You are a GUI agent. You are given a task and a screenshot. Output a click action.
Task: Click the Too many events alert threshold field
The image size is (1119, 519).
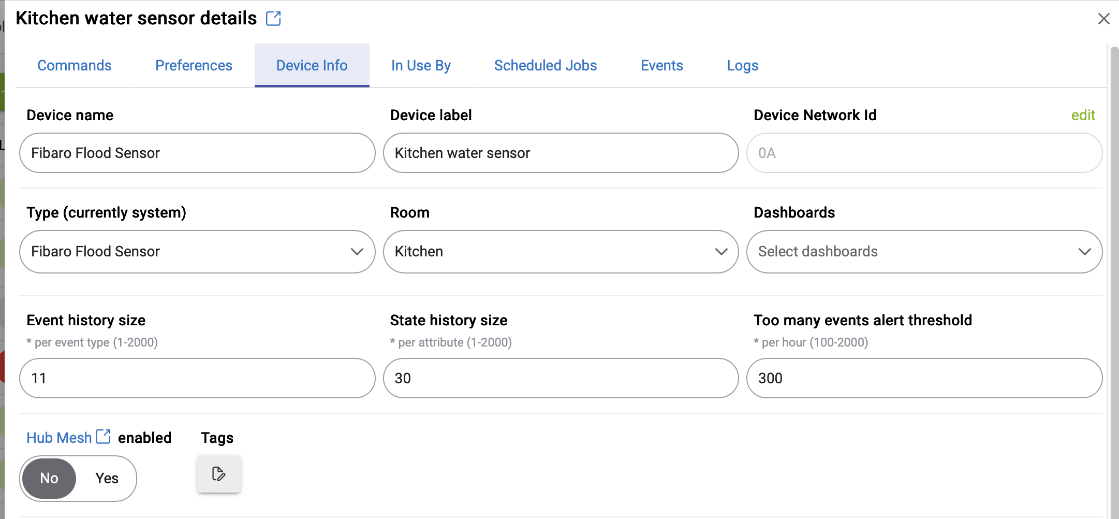[924, 378]
